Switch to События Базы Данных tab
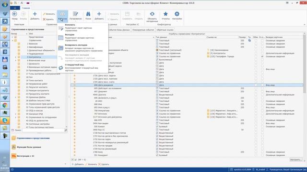Screen dimensions: 307x172 119,30
